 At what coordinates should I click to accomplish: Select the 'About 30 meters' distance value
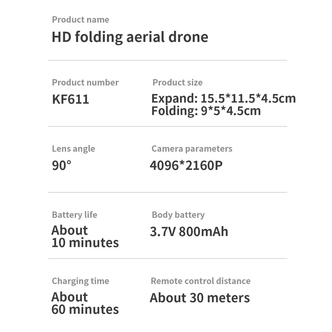200,298
